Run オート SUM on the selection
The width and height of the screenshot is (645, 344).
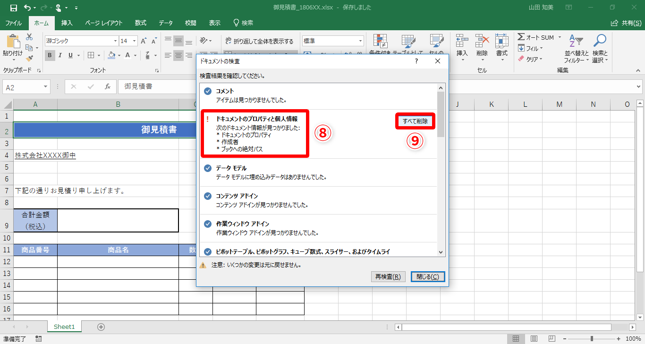pyautogui.click(x=535, y=37)
